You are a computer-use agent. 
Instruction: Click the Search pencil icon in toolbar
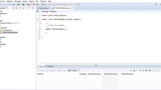pos(49,4)
